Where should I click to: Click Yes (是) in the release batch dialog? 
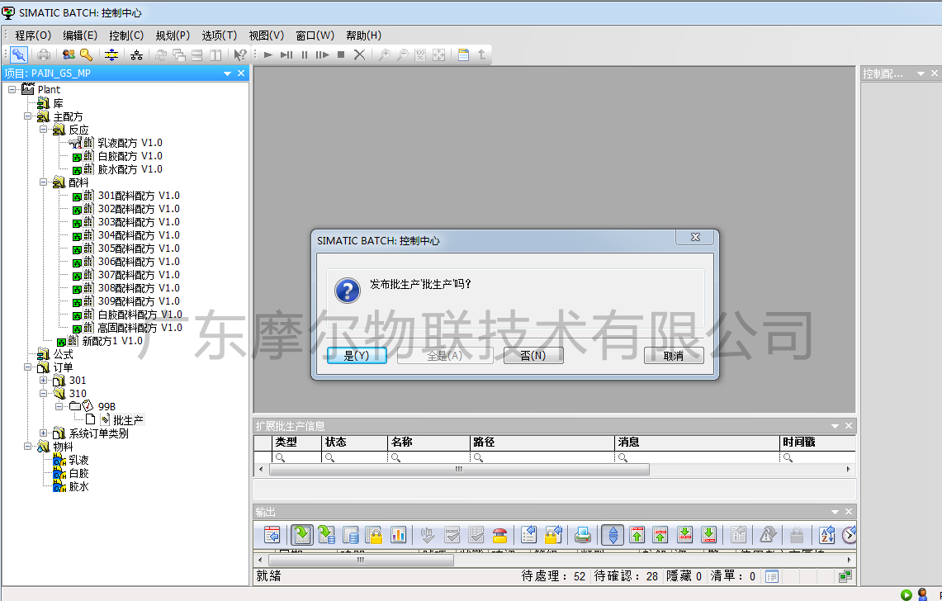coord(357,355)
